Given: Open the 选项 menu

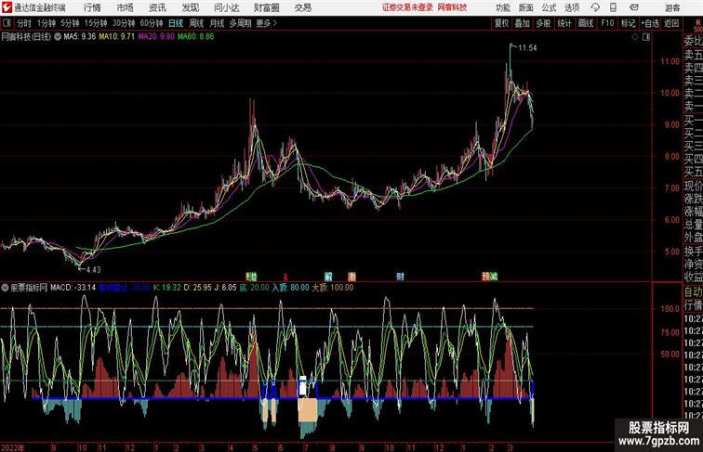Looking at the screenshot, I should 572,7.
